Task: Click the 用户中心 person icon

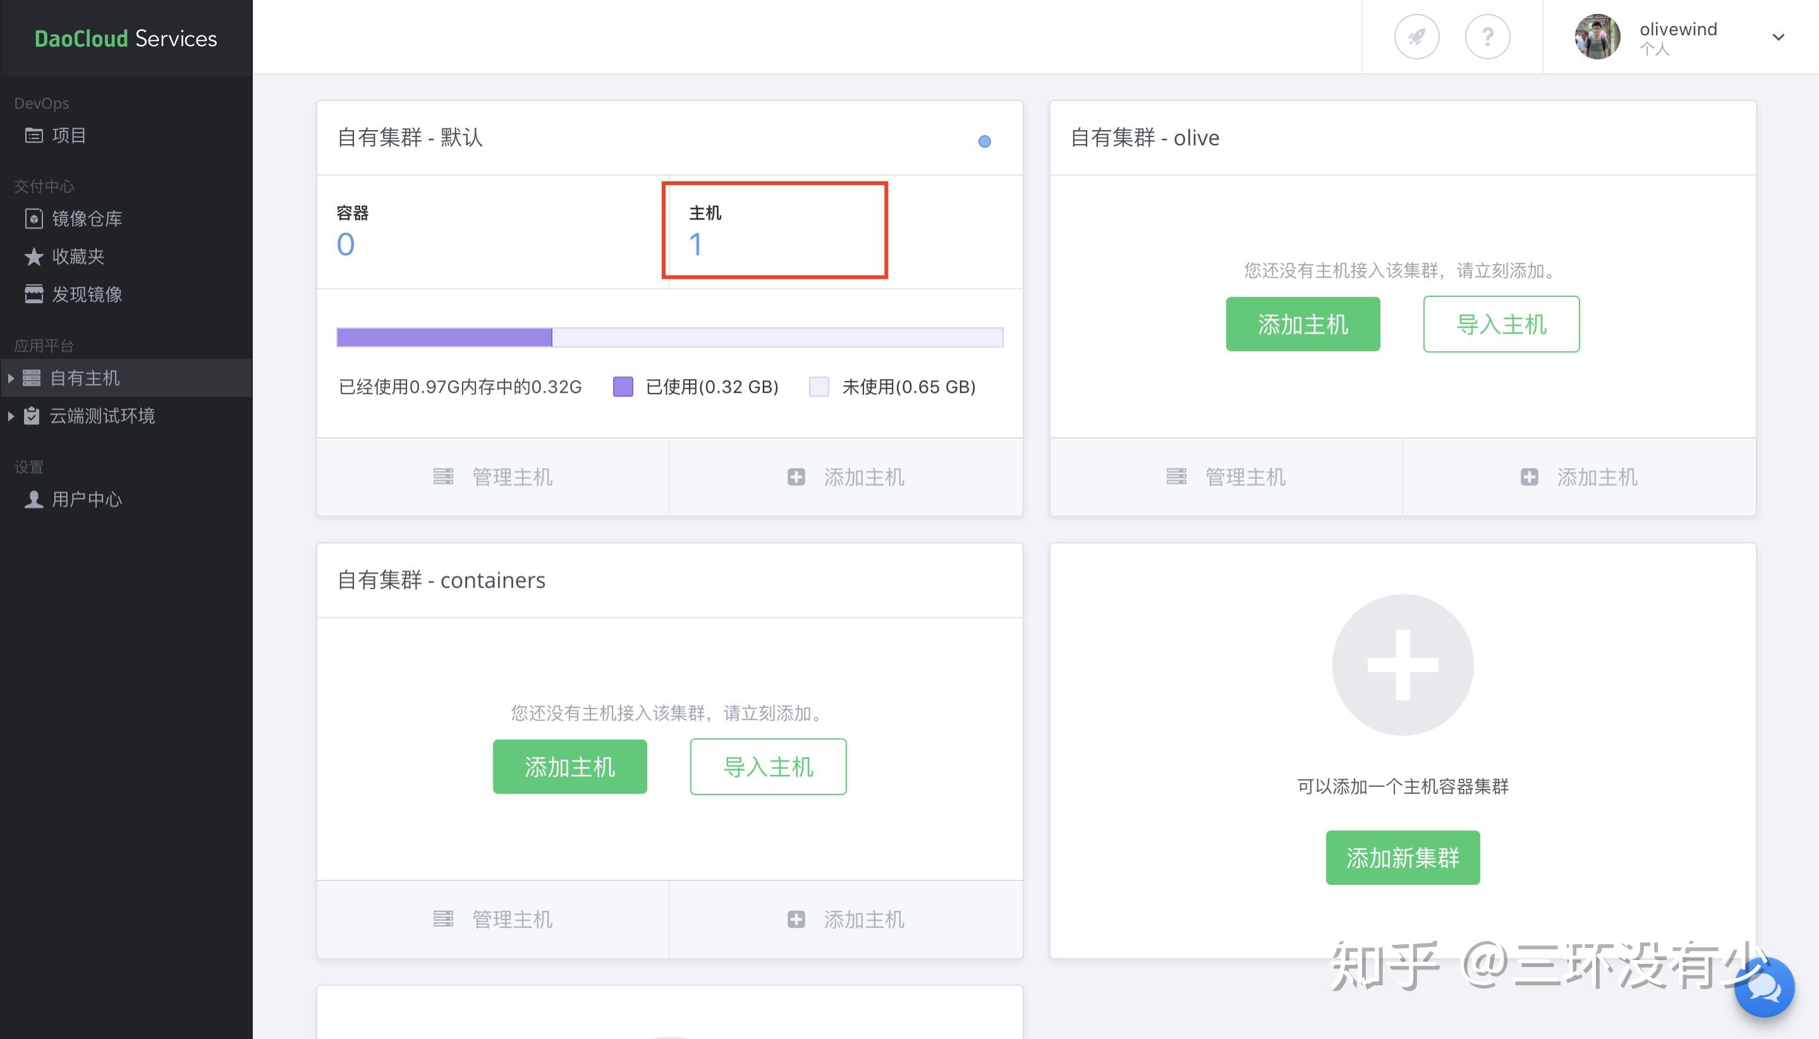Action: (33, 500)
